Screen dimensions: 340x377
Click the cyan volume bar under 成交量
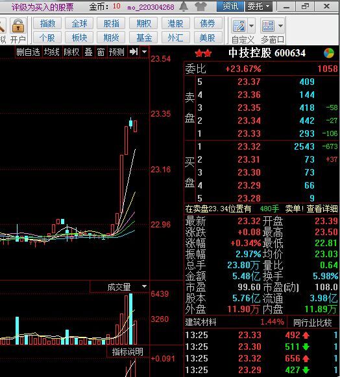(x=131, y=319)
